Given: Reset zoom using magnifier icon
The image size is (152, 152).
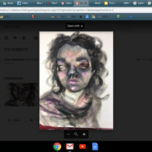Looking at the screenshot, I should coord(76,134).
